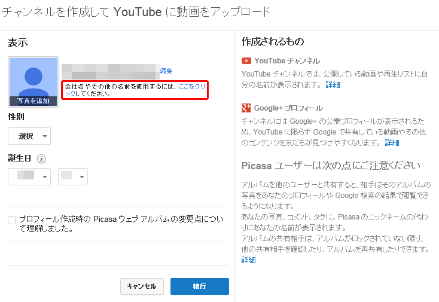Click the blue profile avatar picture
The height and width of the screenshot is (302, 439).
pyautogui.click(x=33, y=78)
